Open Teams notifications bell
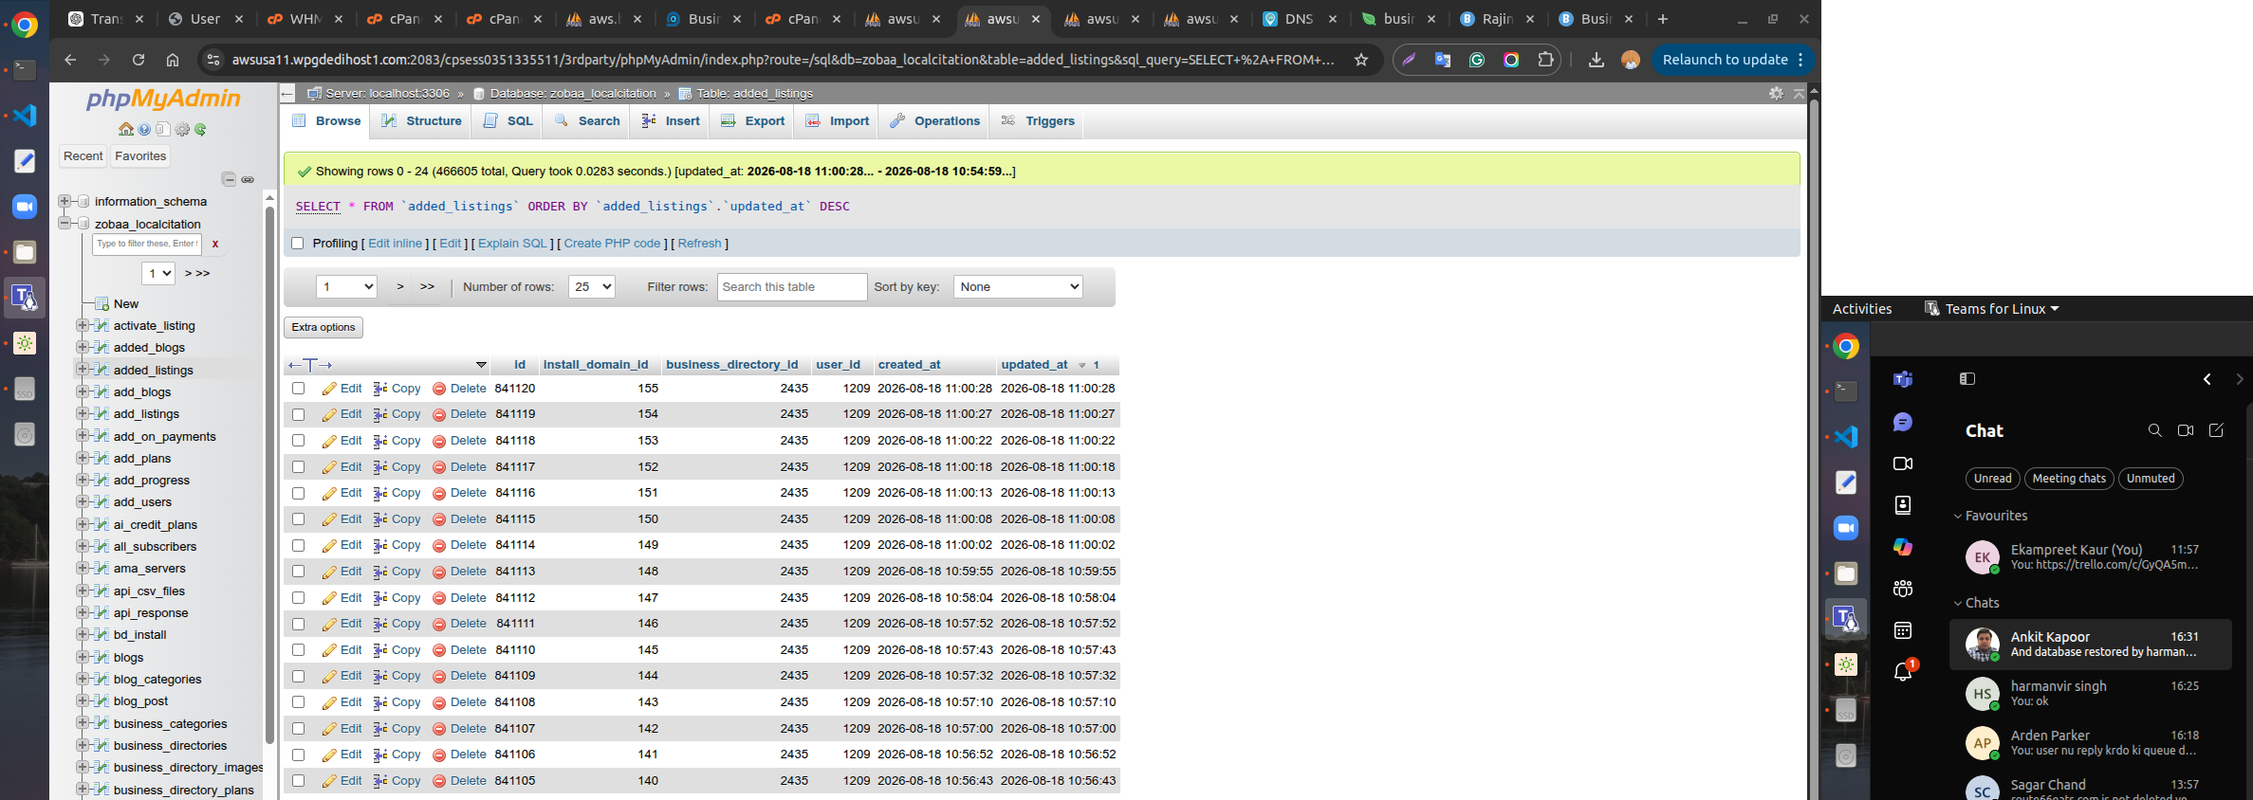Screen dimensions: 2253x800 [1903, 672]
